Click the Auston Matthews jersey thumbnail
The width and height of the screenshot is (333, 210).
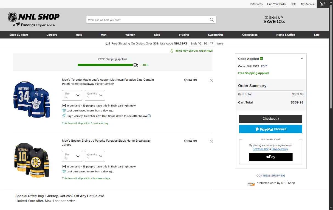(32, 99)
